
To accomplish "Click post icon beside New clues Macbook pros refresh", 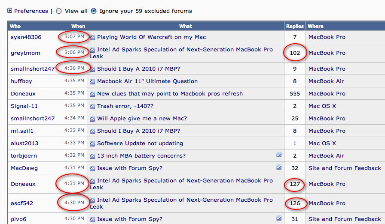I will [x=92, y=94].
